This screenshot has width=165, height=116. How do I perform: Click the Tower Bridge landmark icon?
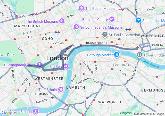coord(139,55)
